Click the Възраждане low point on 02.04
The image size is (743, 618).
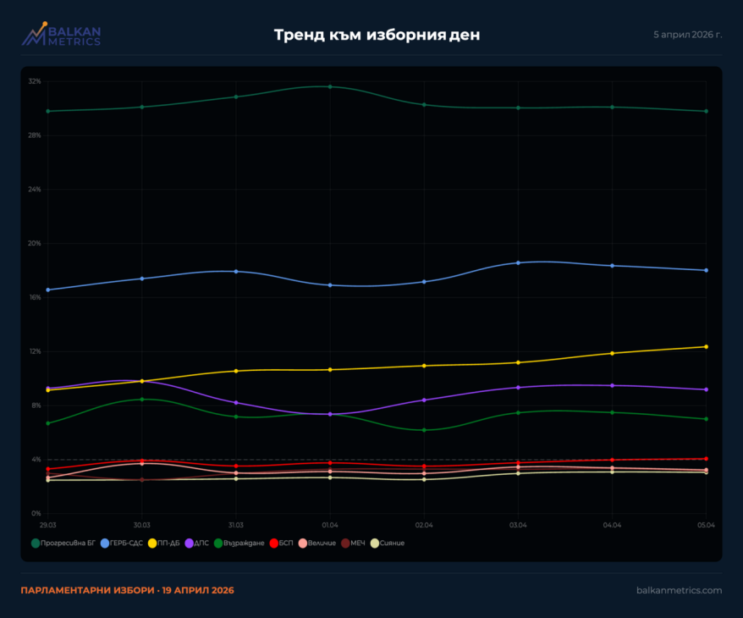[424, 430]
